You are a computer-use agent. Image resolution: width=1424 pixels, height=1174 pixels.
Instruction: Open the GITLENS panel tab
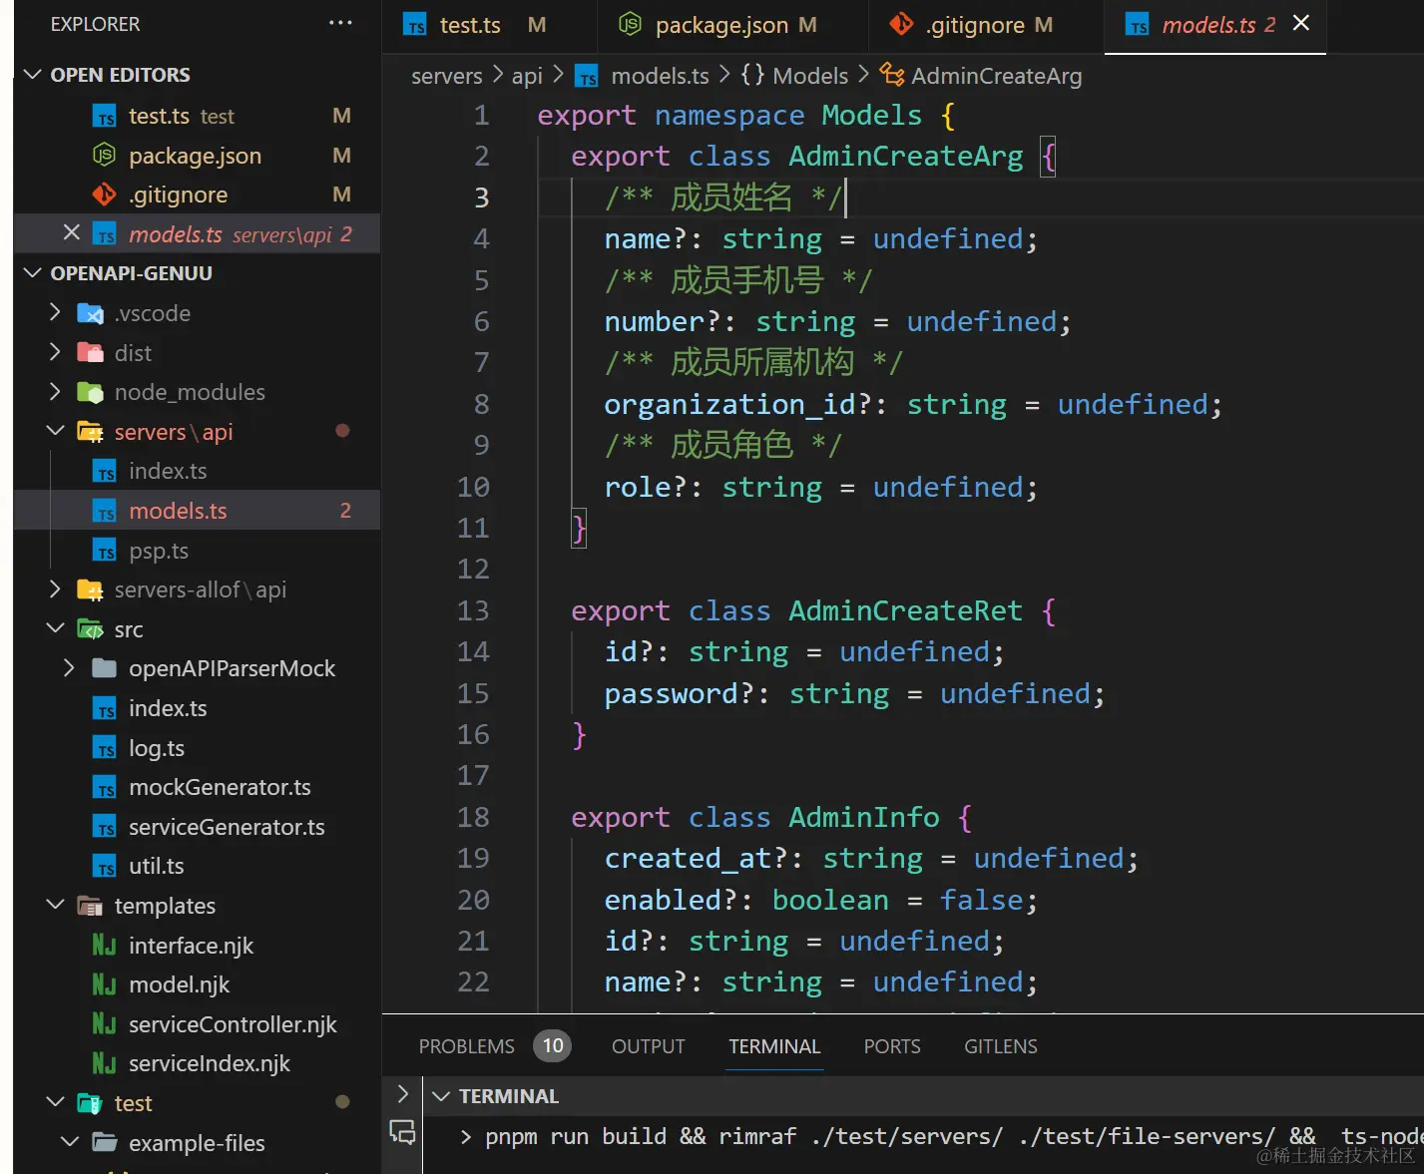pos(1001,1046)
